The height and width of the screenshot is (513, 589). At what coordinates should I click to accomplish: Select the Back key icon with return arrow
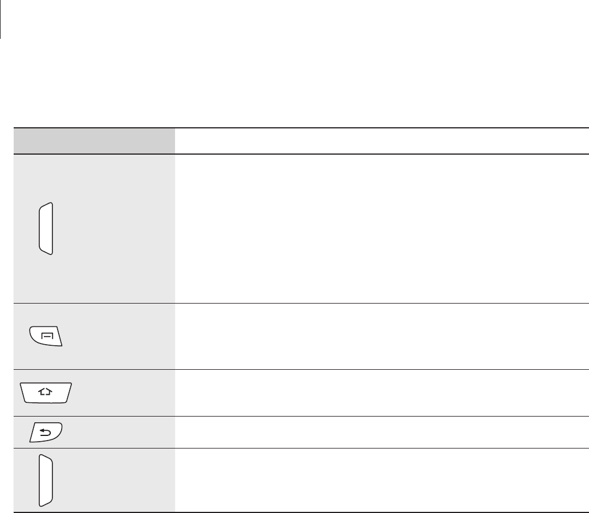tap(46, 432)
